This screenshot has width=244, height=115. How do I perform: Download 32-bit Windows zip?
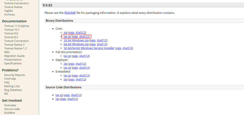pyautogui.click(x=76, y=40)
